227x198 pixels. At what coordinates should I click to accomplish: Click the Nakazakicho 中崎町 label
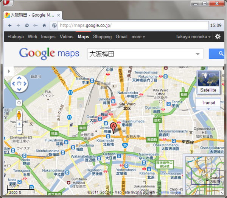(127, 94)
